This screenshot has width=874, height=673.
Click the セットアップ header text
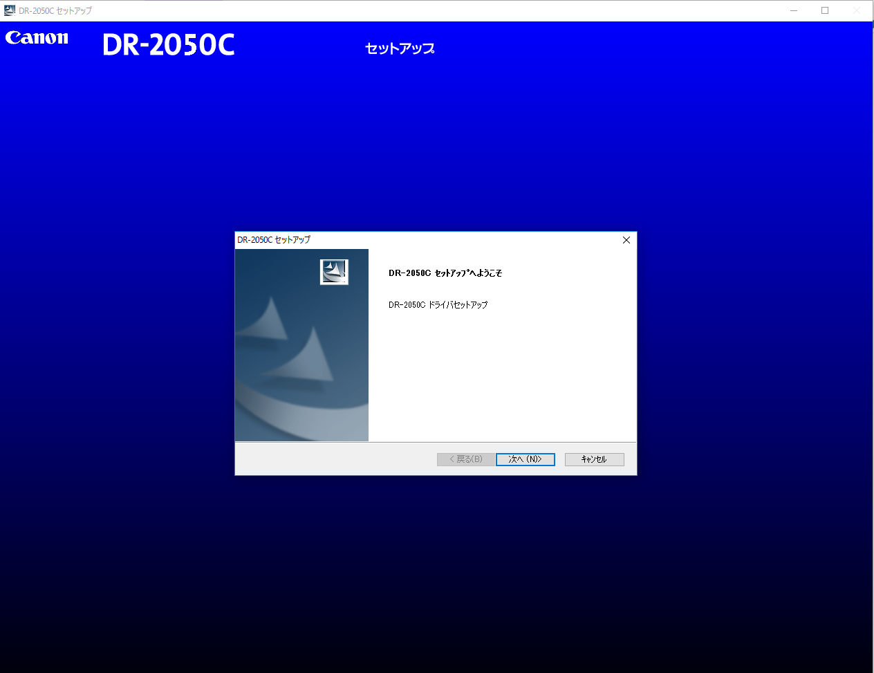click(400, 48)
